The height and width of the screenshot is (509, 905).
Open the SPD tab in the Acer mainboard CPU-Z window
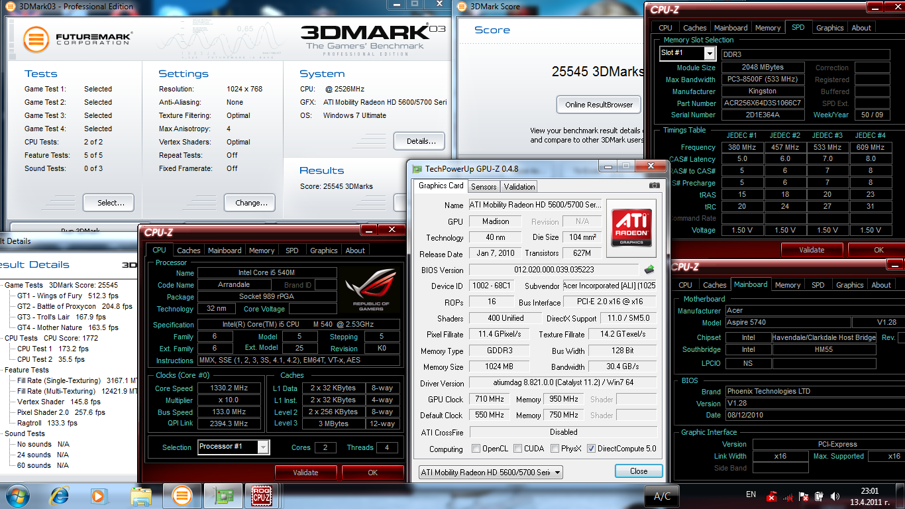click(x=818, y=285)
